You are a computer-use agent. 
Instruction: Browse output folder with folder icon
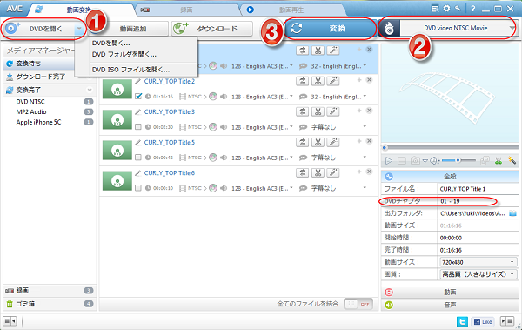point(512,213)
